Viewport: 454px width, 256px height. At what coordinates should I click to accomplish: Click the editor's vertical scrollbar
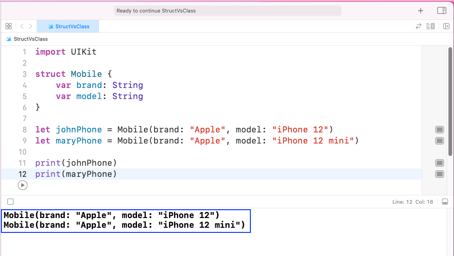(450, 102)
